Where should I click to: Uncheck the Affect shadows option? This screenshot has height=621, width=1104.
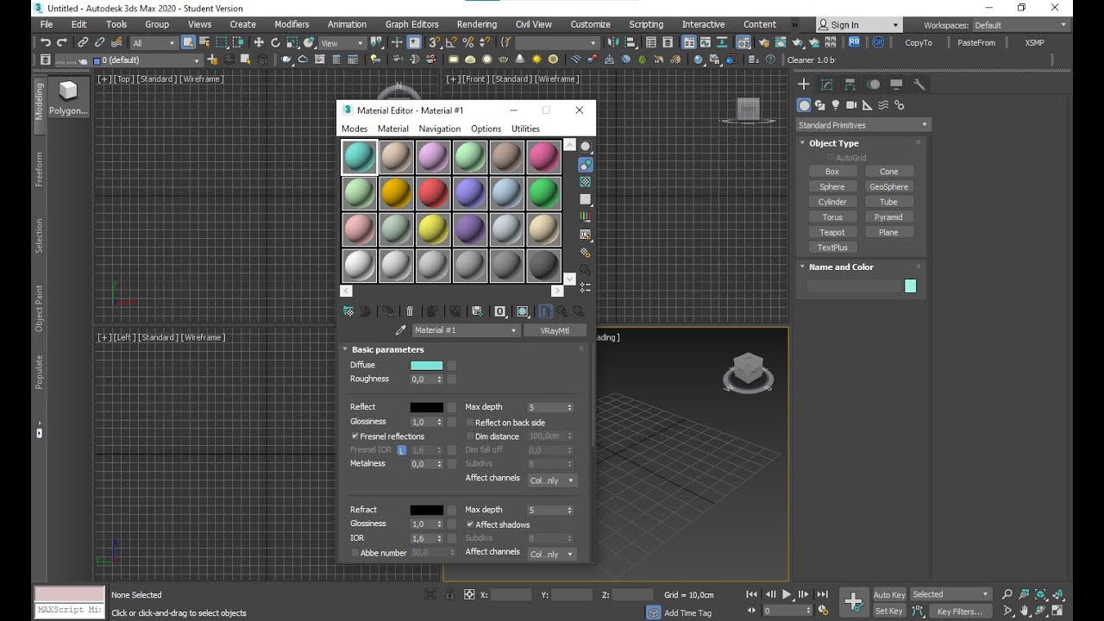(x=470, y=524)
